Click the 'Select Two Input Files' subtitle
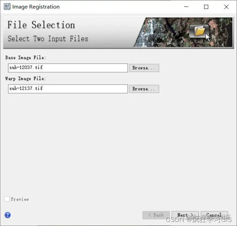The image size is (237, 226). [x=48, y=39]
